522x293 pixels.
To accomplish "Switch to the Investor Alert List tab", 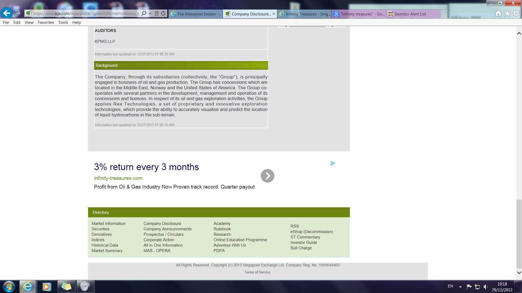I will point(413,14).
